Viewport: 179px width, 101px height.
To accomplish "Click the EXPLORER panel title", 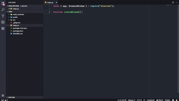I will [12, 3].
